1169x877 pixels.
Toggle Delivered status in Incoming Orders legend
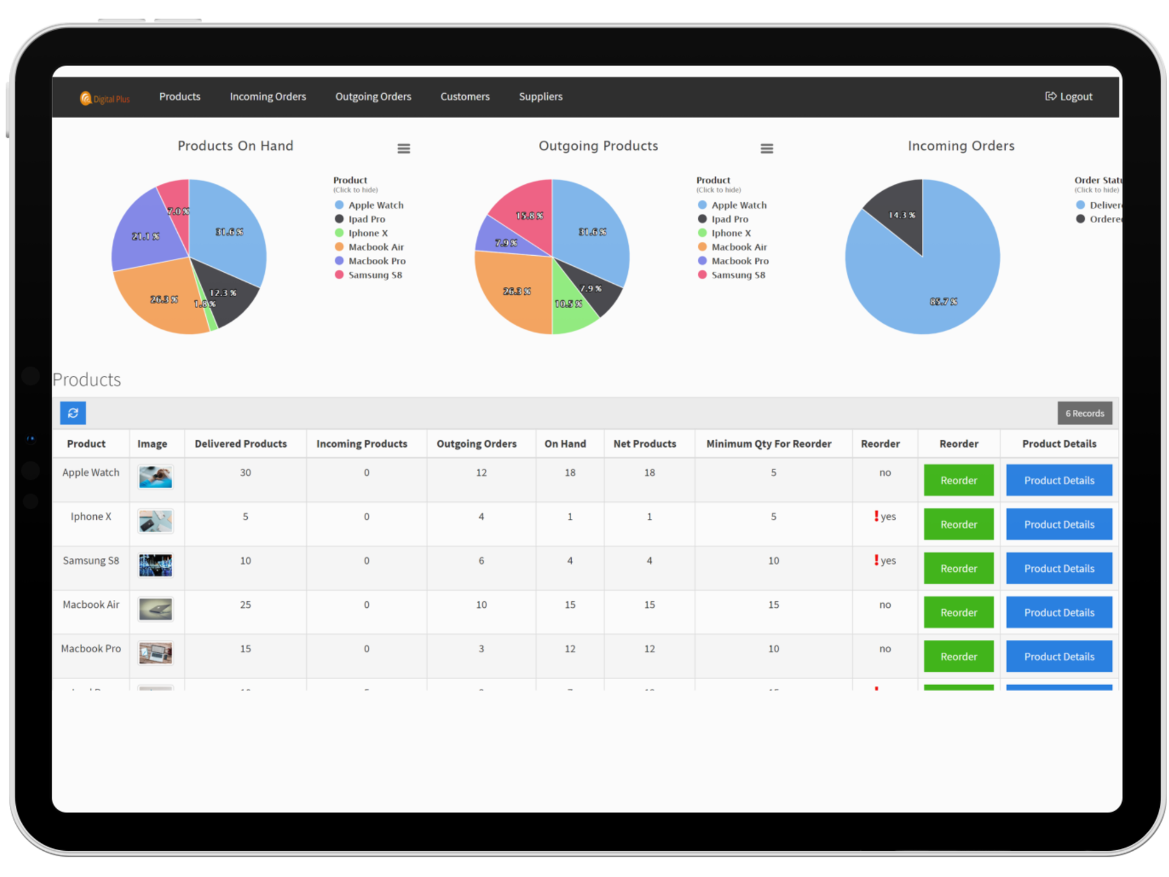1098,205
